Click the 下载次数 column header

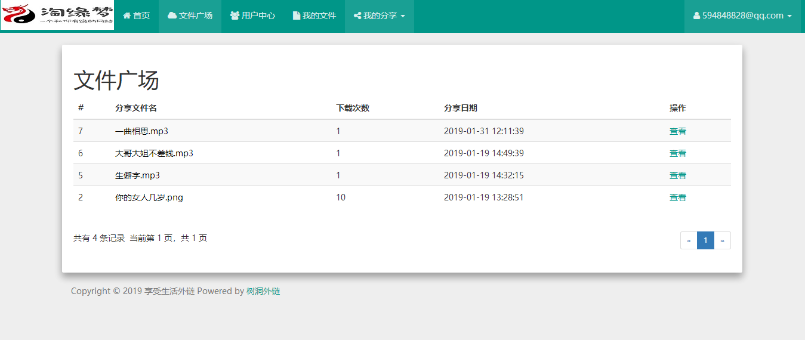click(353, 108)
